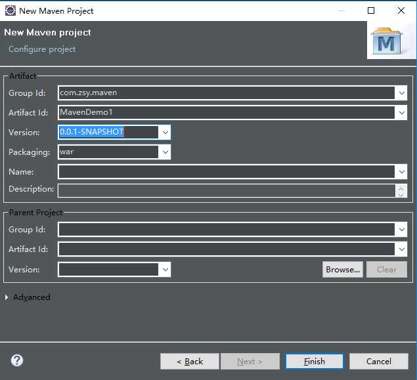This screenshot has width=417, height=380.
Task: Click the Clear button
Action: pos(387,270)
